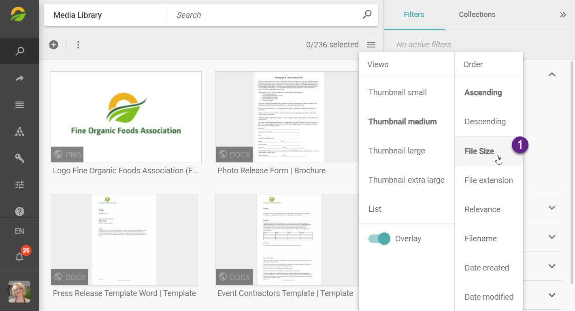The height and width of the screenshot is (311, 575).
Task: Switch to the Collections tab
Action: (x=477, y=15)
